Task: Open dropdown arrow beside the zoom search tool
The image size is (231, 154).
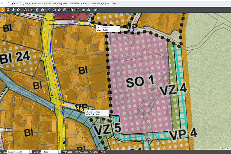Action: pos(21,10)
